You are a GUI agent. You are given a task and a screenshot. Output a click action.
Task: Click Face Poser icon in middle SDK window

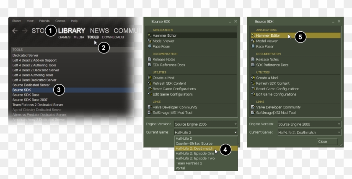pos(150,46)
